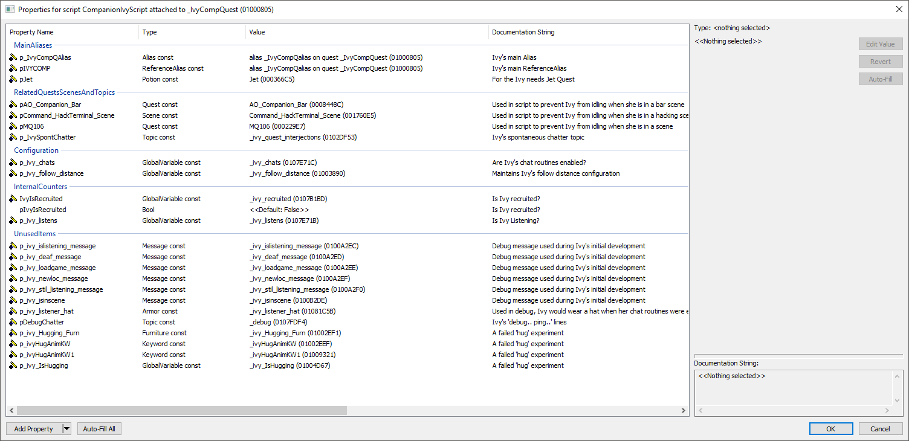This screenshot has height=441, width=909.
Task: Click the icon next to p_ivy_IsHugging
Action: coord(13,365)
